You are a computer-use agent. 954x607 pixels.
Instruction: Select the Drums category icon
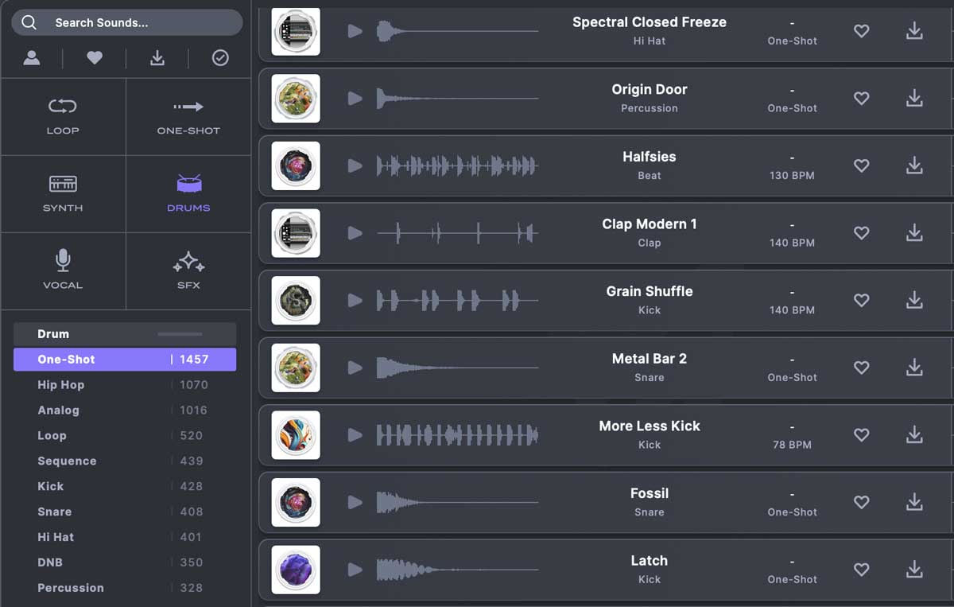click(x=188, y=193)
